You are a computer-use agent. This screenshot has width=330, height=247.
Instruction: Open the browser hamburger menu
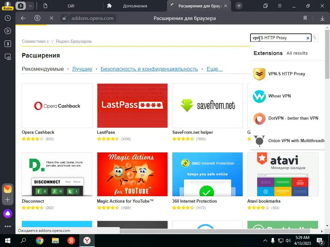coord(280,6)
